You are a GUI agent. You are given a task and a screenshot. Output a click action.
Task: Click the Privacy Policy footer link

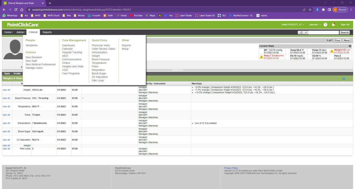click(x=231, y=168)
